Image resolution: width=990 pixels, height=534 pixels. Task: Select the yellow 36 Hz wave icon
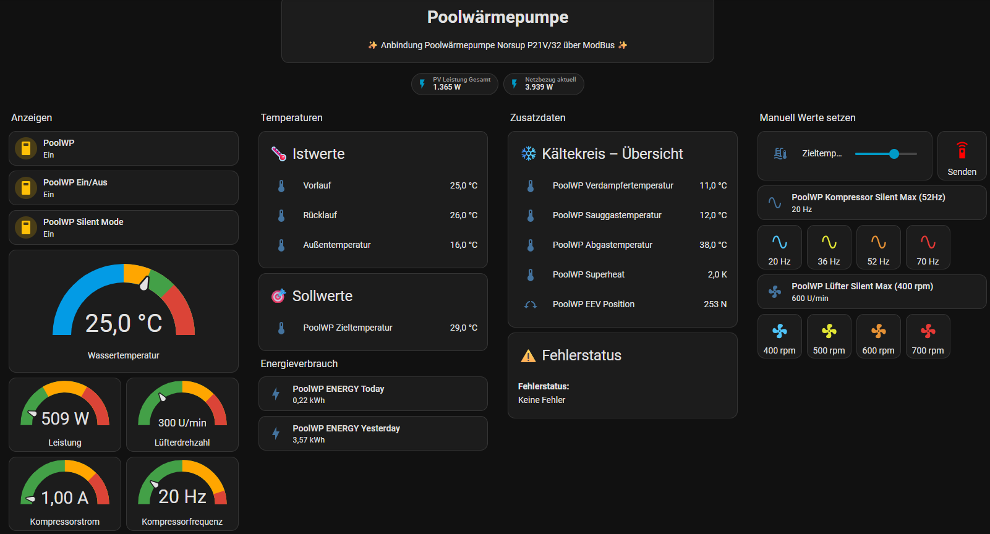(x=829, y=242)
